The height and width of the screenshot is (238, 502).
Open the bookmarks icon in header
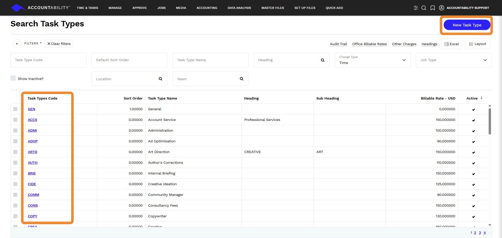(x=433, y=8)
